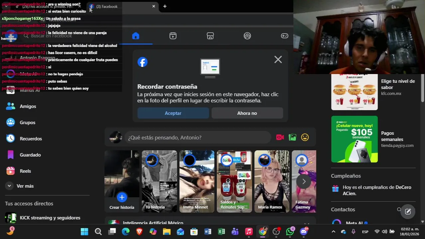Viewport: 425px width, 239px height.
Task: Click the microphone tray icon
Action: (x=353, y=232)
